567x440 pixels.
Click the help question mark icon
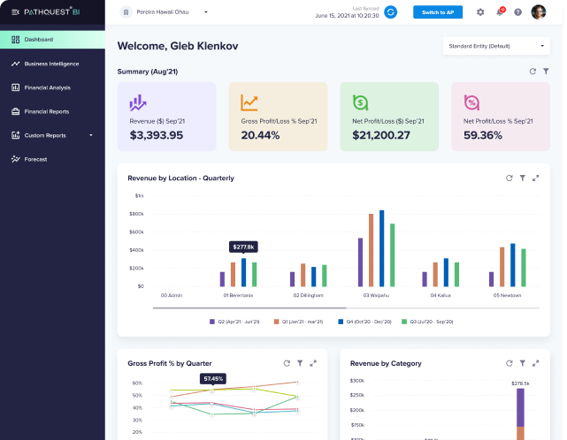point(518,12)
